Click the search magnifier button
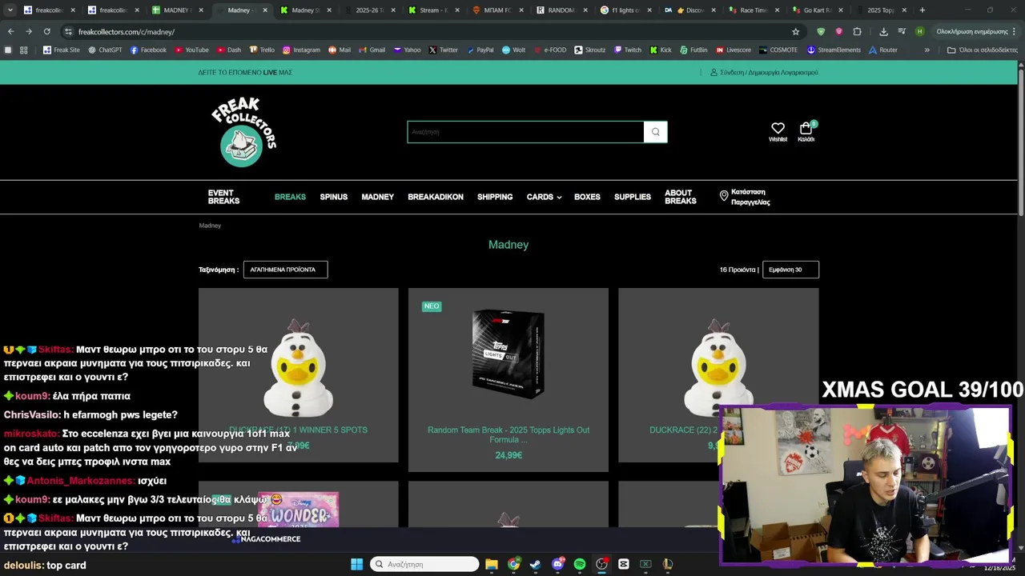 [x=655, y=132]
